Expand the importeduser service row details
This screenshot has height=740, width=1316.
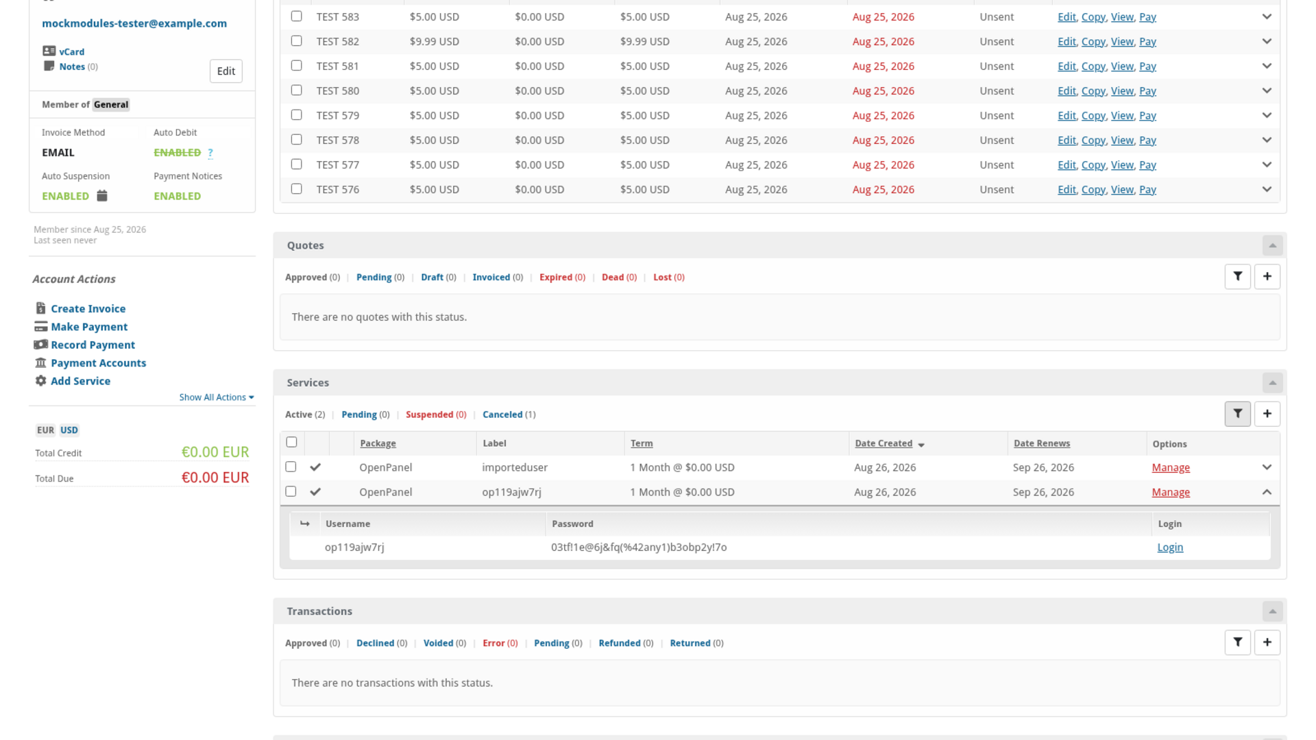1267,467
